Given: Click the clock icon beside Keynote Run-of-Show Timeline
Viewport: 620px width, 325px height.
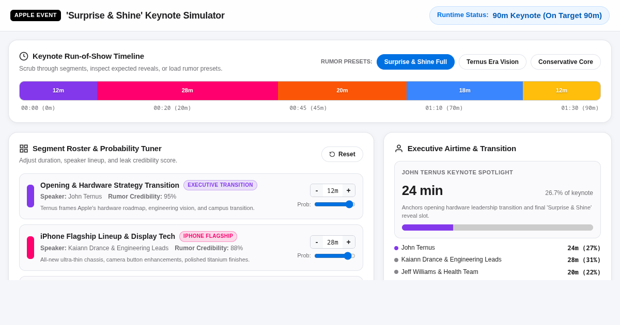Looking at the screenshot, I should [x=24, y=56].
